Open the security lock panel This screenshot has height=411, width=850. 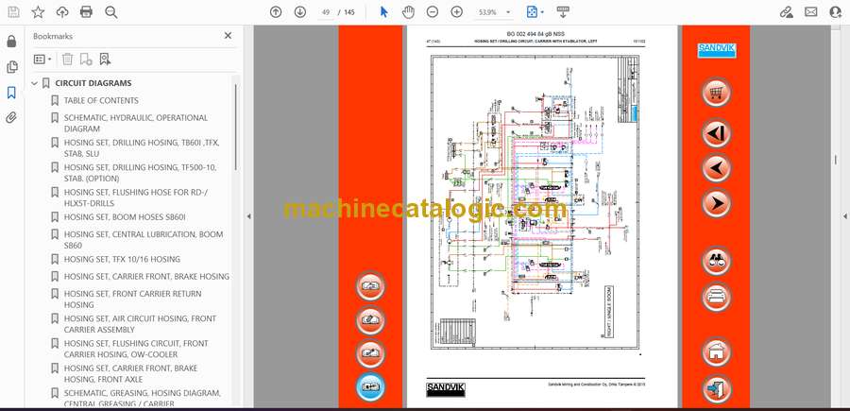[x=11, y=42]
